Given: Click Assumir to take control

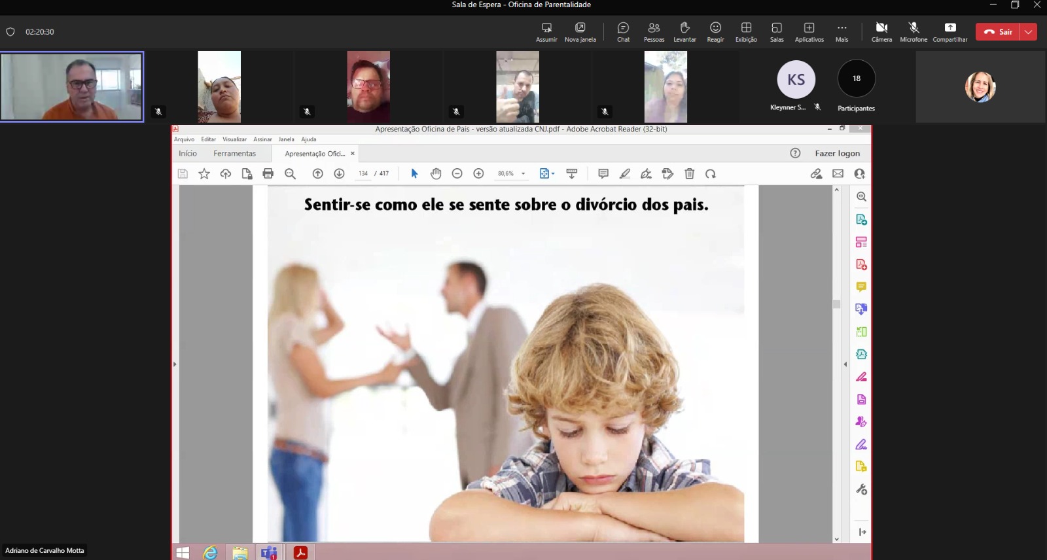Looking at the screenshot, I should click(546, 31).
